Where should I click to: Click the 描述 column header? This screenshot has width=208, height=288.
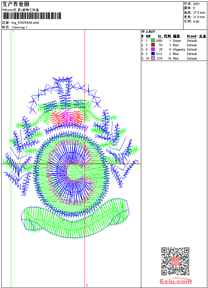point(176,36)
